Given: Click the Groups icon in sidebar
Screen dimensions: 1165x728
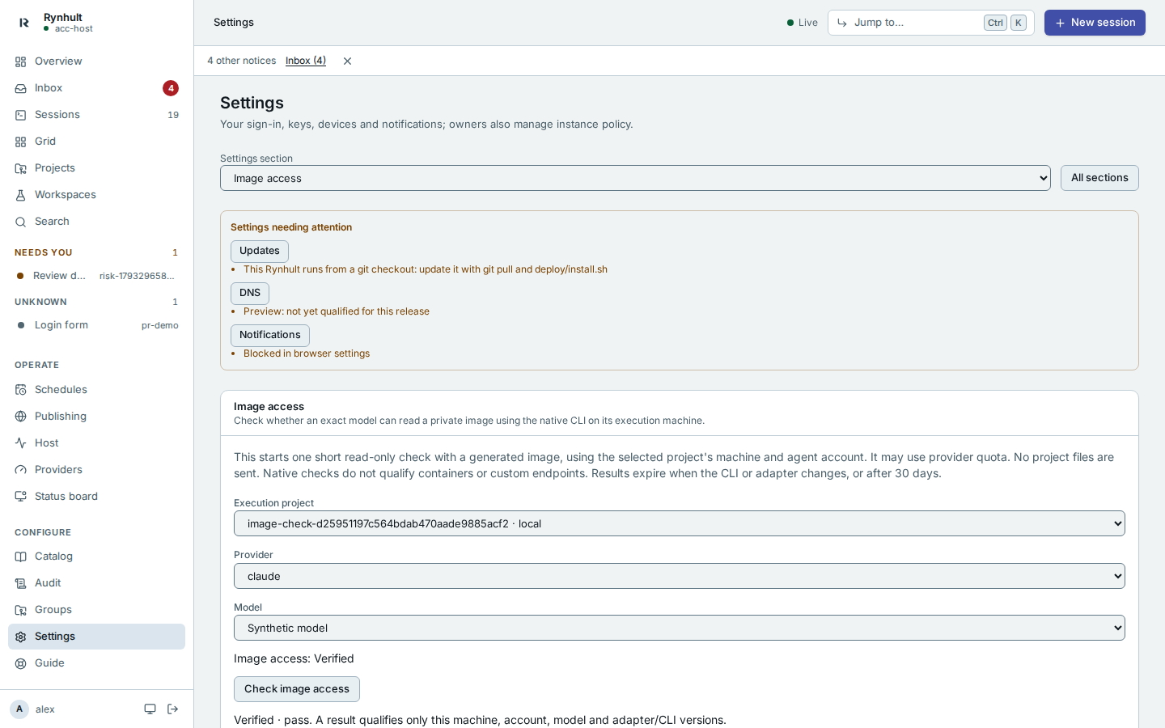Looking at the screenshot, I should point(21,610).
